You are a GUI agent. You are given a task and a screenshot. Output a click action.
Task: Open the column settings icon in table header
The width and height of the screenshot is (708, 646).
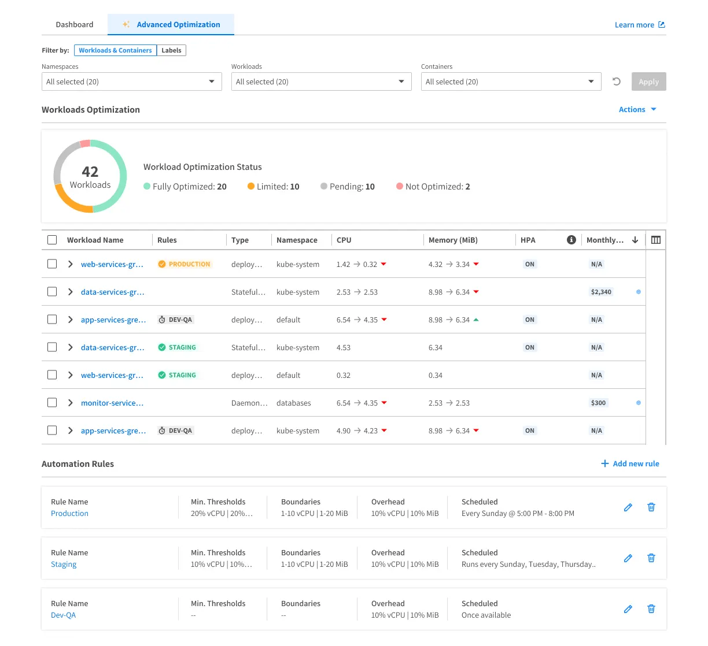[x=655, y=240]
